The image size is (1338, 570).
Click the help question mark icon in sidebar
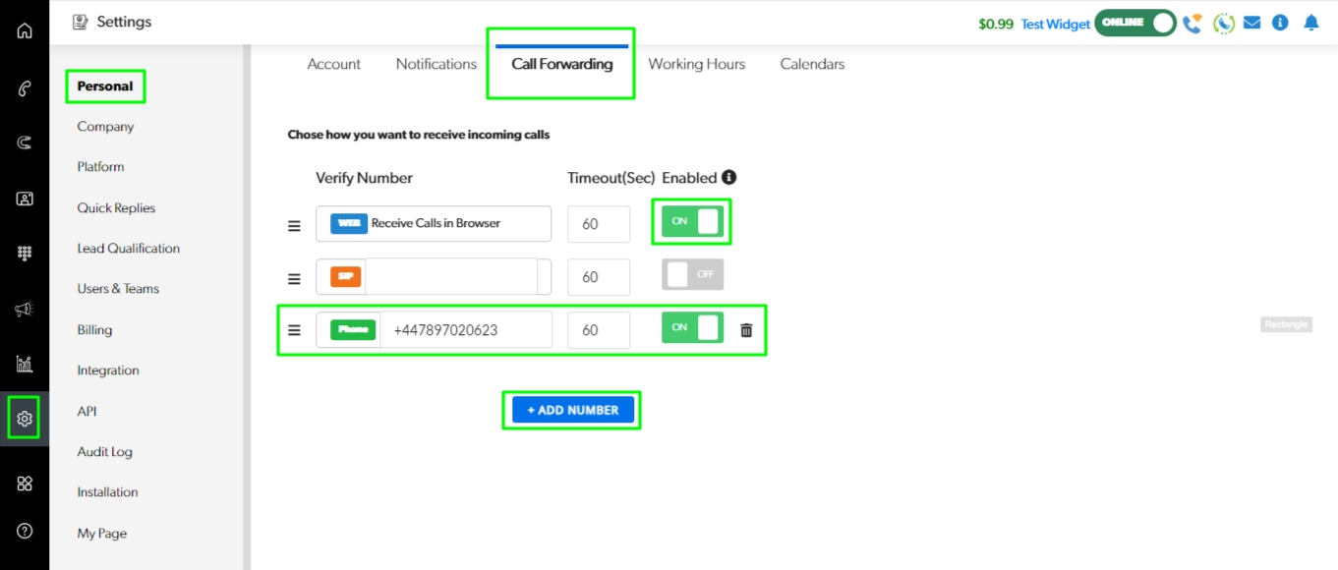click(x=25, y=531)
